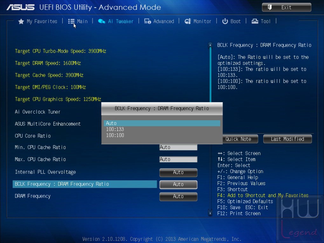Screen dimensions: 324x243
Task: Open the Tool tab
Action: (261, 21)
